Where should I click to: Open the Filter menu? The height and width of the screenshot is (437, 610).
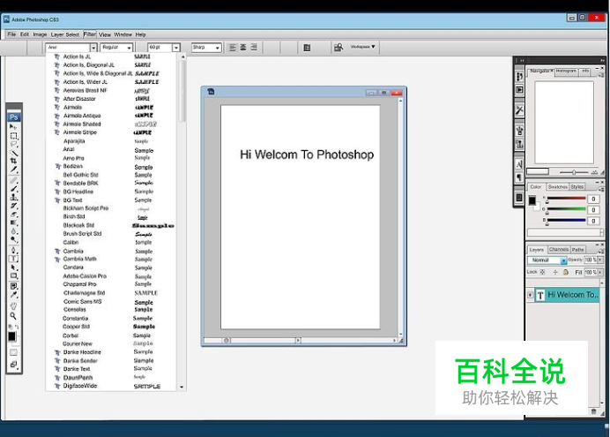[90, 34]
